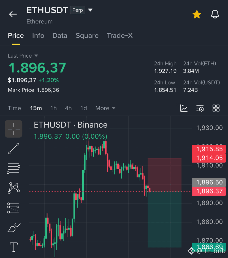
Task: Expand the ETHUSDT pair selector arrow
Action: click(x=90, y=10)
